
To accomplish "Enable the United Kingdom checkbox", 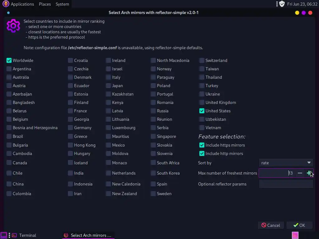I will (202, 102).
